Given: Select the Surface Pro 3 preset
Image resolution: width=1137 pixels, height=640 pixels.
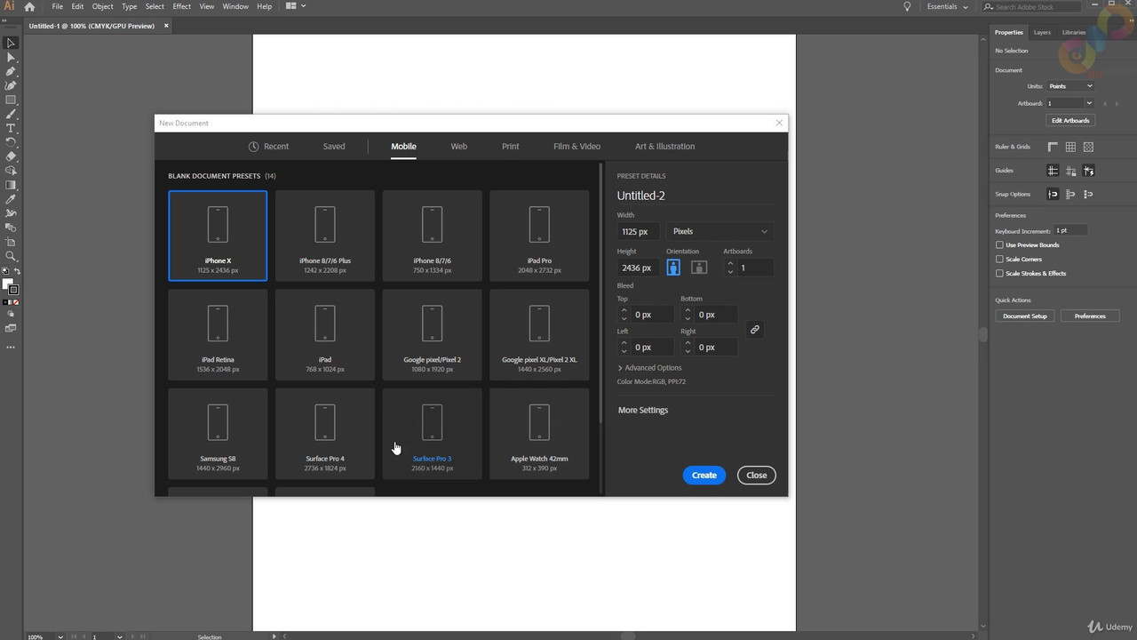Looking at the screenshot, I should pos(432,434).
